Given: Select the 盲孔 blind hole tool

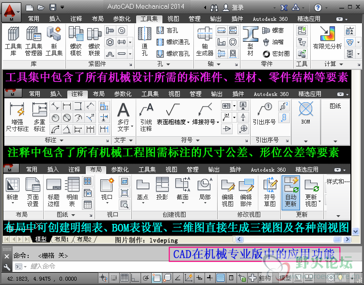Looking at the screenshot, I should pos(167,31).
